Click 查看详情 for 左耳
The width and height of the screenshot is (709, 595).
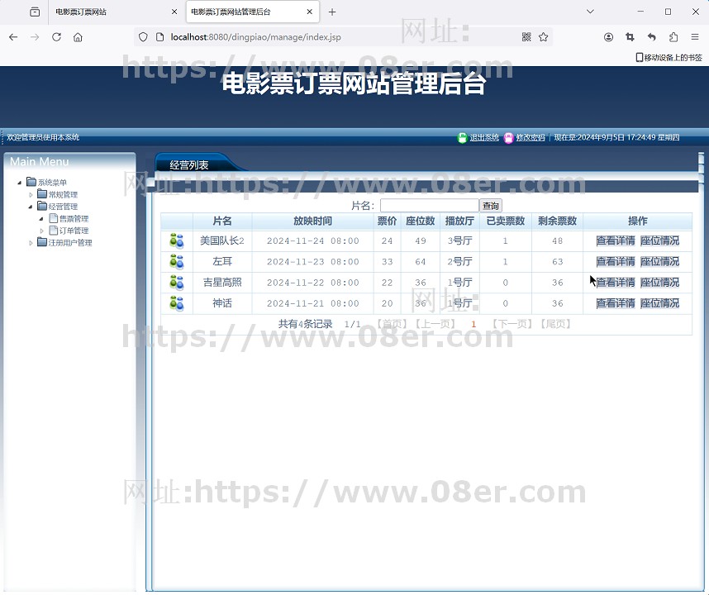616,262
